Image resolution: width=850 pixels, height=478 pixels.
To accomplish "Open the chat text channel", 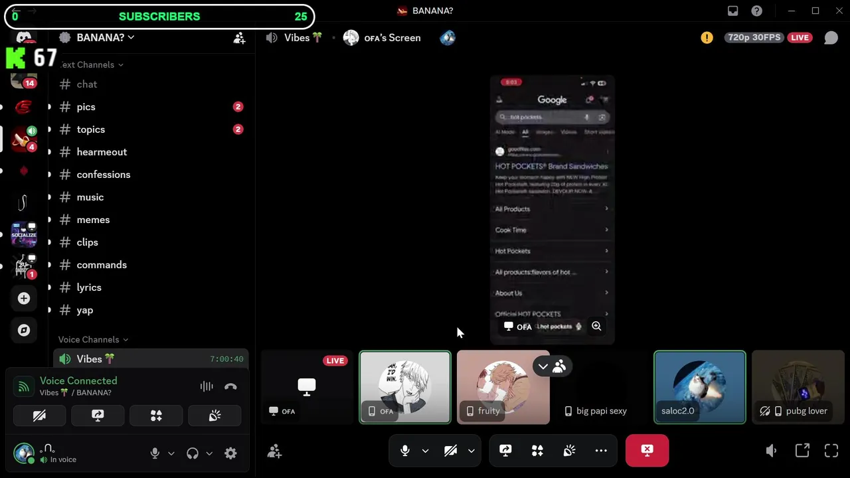I will coord(151,84).
